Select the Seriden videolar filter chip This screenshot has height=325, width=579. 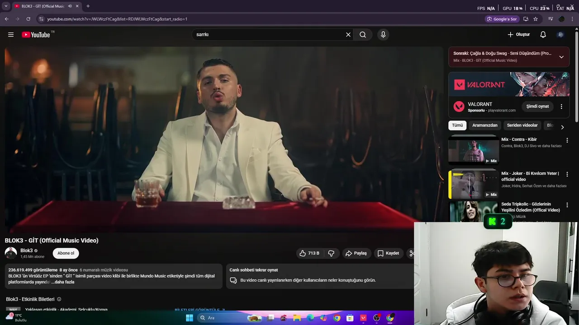pyautogui.click(x=522, y=125)
